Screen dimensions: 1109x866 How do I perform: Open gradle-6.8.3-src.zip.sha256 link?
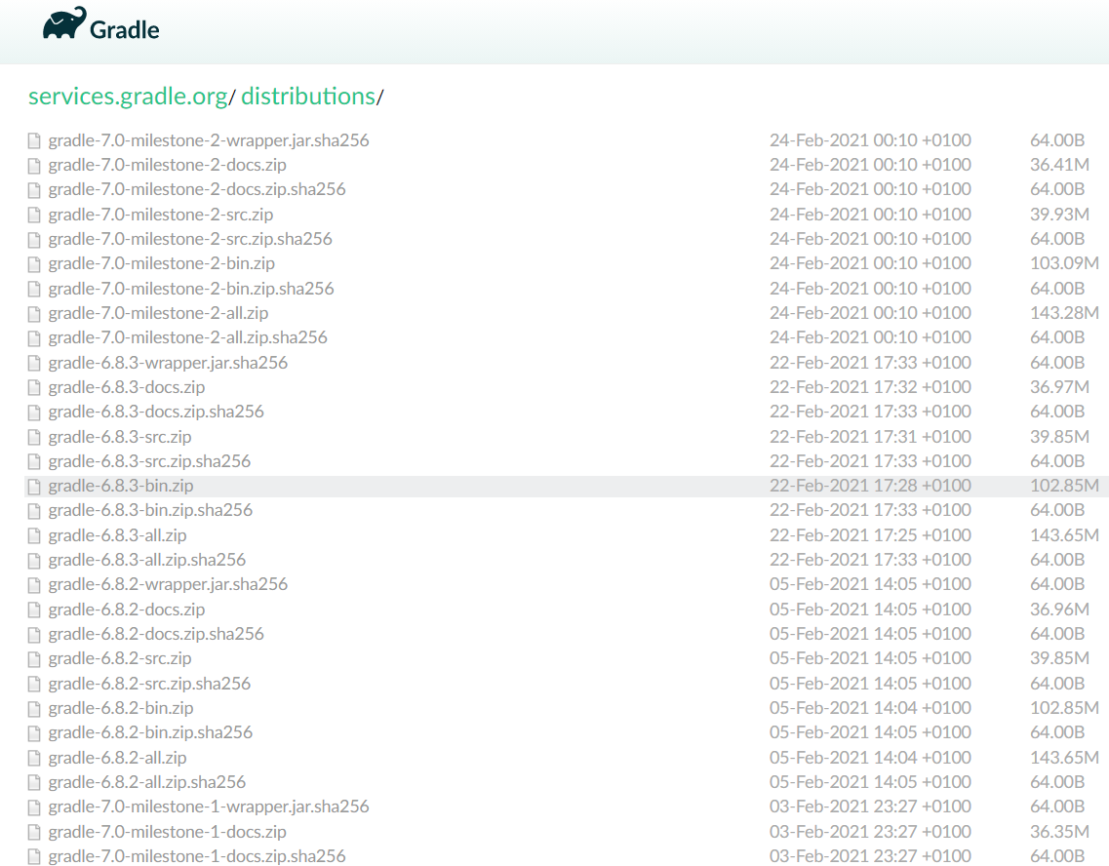point(149,461)
